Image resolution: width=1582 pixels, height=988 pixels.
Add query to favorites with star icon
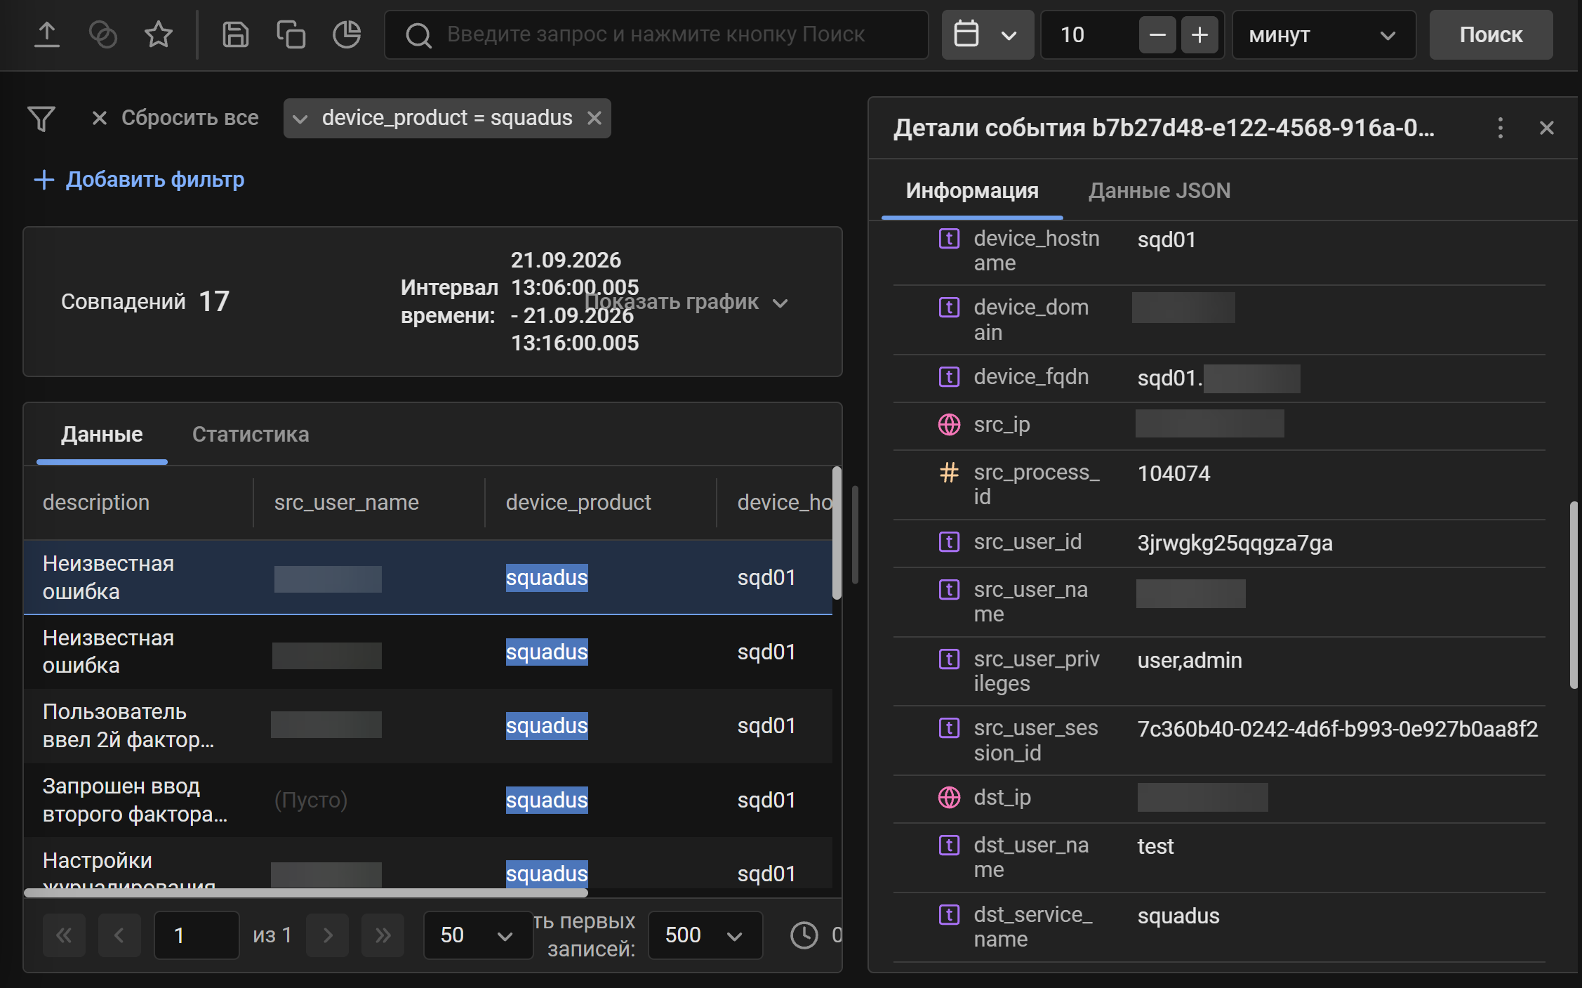click(159, 34)
